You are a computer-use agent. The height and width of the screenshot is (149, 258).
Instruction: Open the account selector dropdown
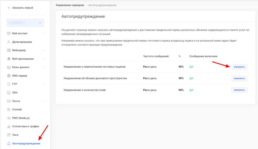point(25,23)
